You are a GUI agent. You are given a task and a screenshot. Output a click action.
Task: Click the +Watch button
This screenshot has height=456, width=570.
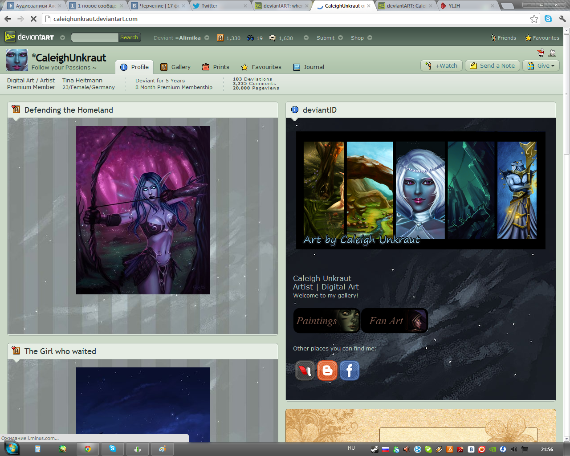(442, 65)
